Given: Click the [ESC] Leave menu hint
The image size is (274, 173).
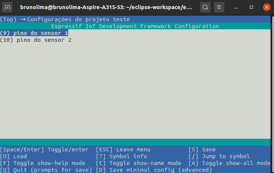Looking at the screenshot, I should tap(123, 149).
